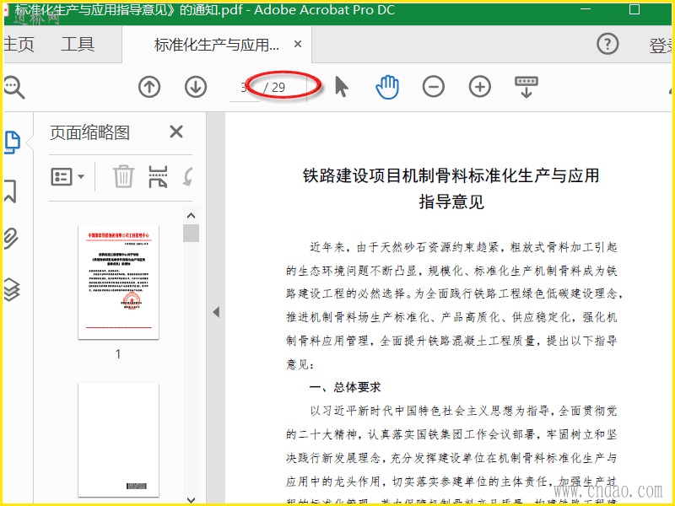The height and width of the screenshot is (506, 675).
Task: Open the bookmarks sidebar panel
Action: click(x=10, y=191)
